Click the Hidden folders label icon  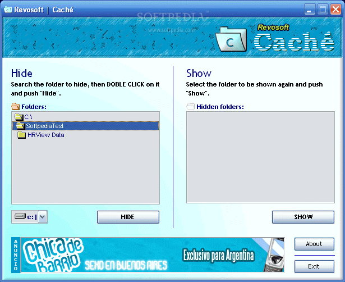pyautogui.click(x=190, y=107)
